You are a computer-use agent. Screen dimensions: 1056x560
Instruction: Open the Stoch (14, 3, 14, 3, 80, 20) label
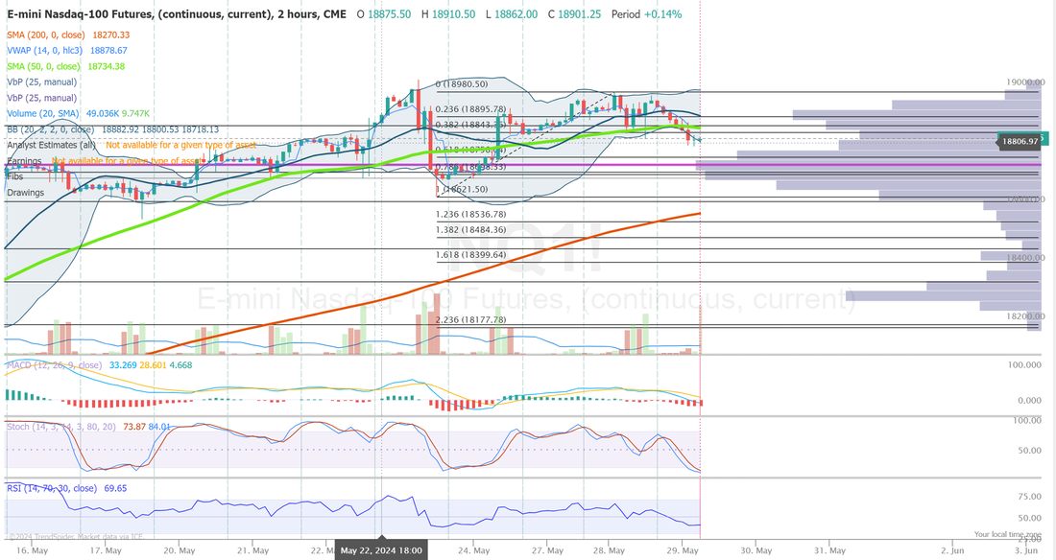tap(61, 427)
